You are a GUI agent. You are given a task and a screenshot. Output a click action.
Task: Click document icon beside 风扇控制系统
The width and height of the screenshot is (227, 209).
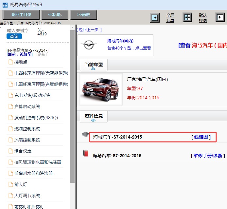(x=11, y=140)
